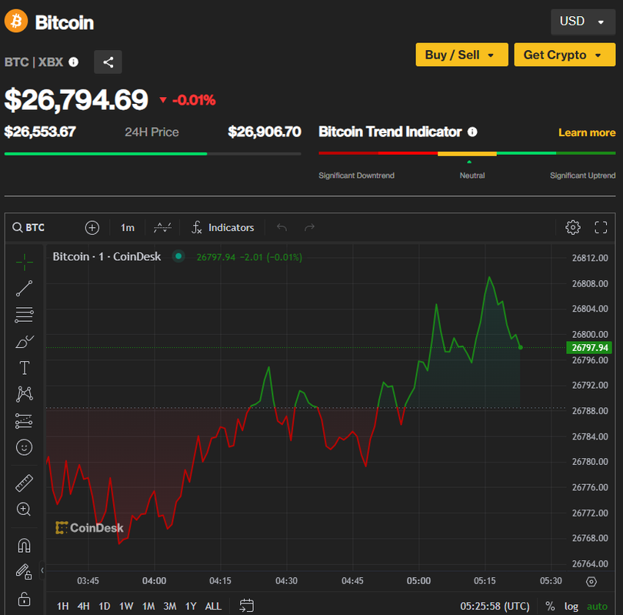
Task: Click the Learn more link
Action: [586, 132]
